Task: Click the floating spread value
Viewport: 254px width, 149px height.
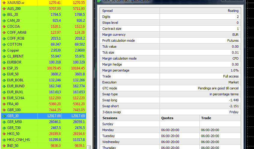Action: tap(233, 11)
